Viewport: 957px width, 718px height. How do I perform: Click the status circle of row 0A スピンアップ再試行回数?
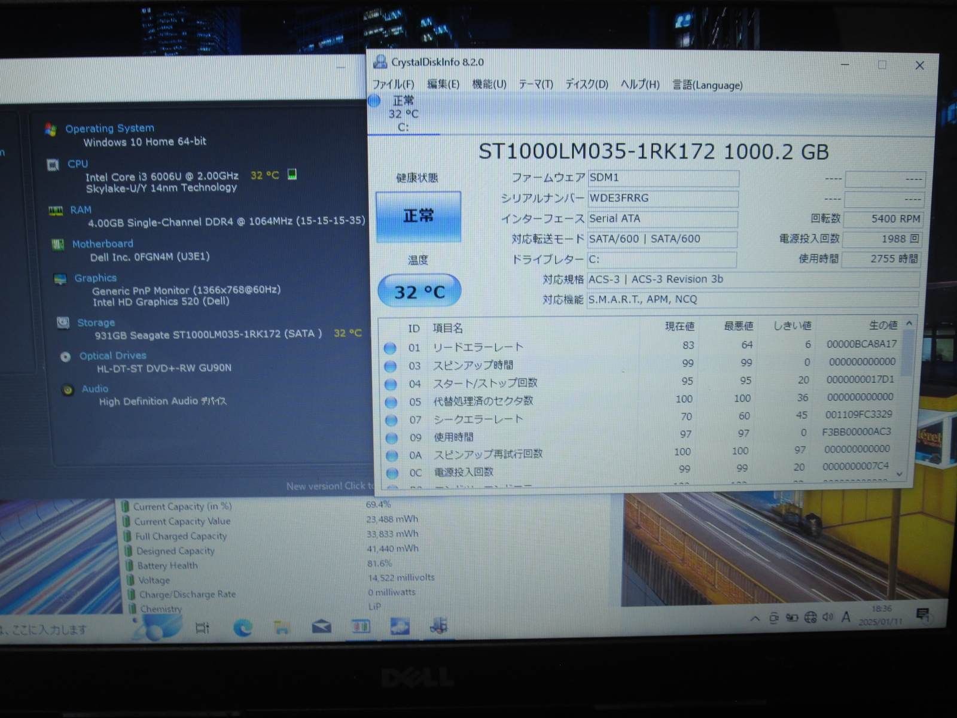[x=392, y=455]
